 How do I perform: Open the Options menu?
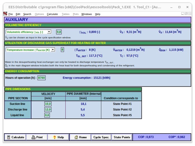point(39,14)
